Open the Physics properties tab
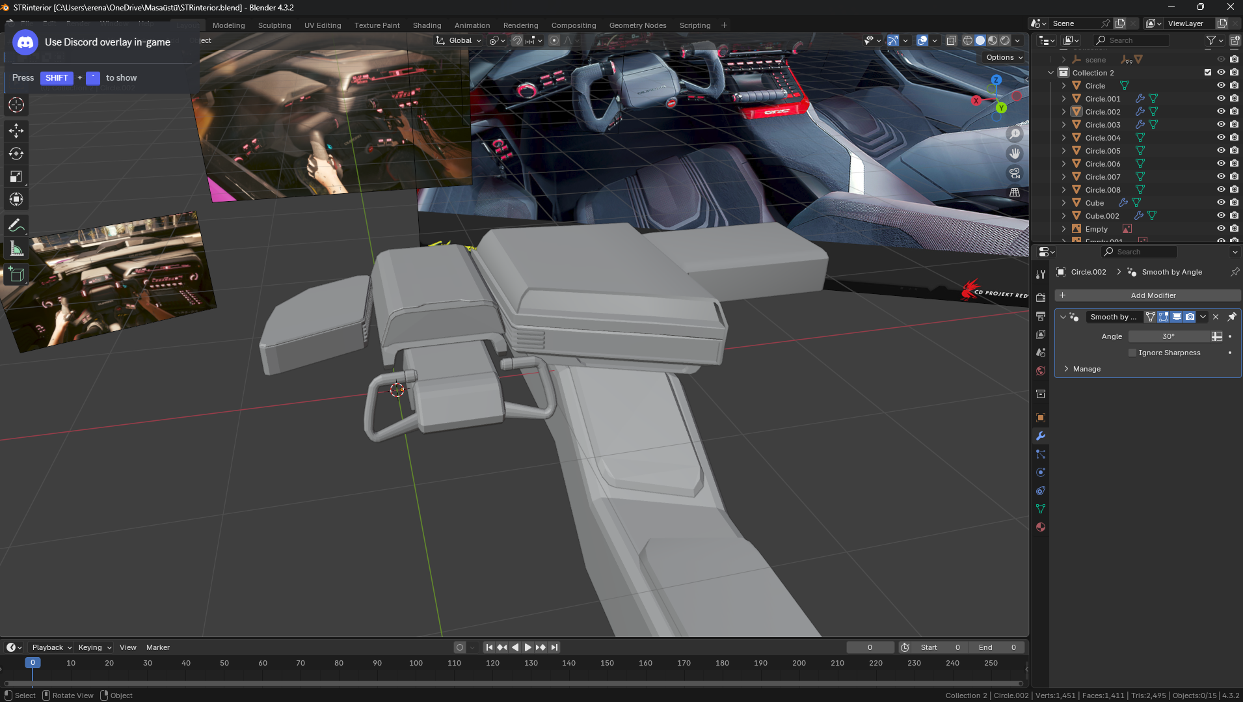The image size is (1243, 702). click(x=1041, y=472)
